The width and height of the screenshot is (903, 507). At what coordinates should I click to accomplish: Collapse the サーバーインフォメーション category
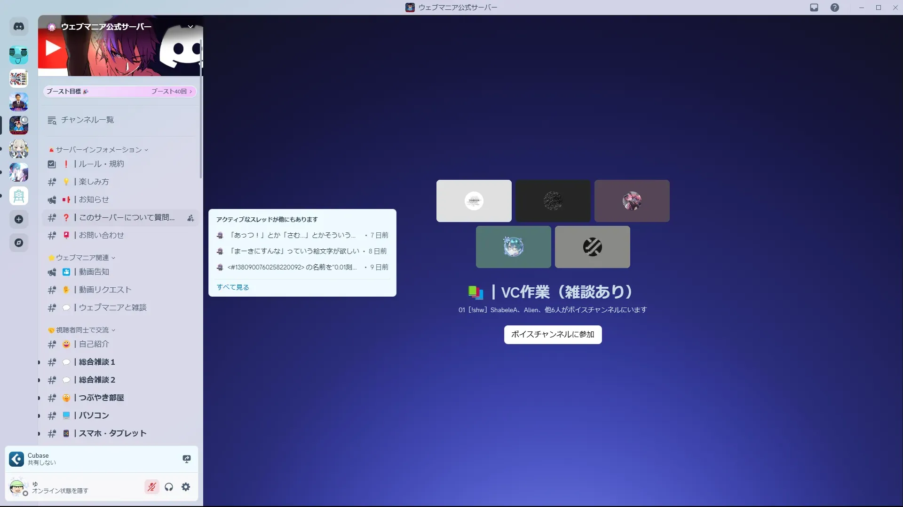(x=99, y=150)
